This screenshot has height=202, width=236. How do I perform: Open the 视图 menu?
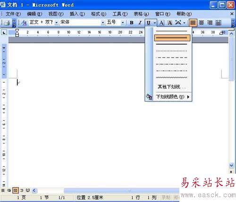click(x=56, y=14)
